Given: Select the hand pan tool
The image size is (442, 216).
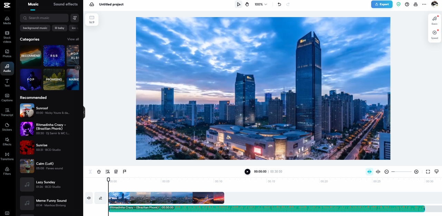Looking at the screenshot, I should 247,4.
